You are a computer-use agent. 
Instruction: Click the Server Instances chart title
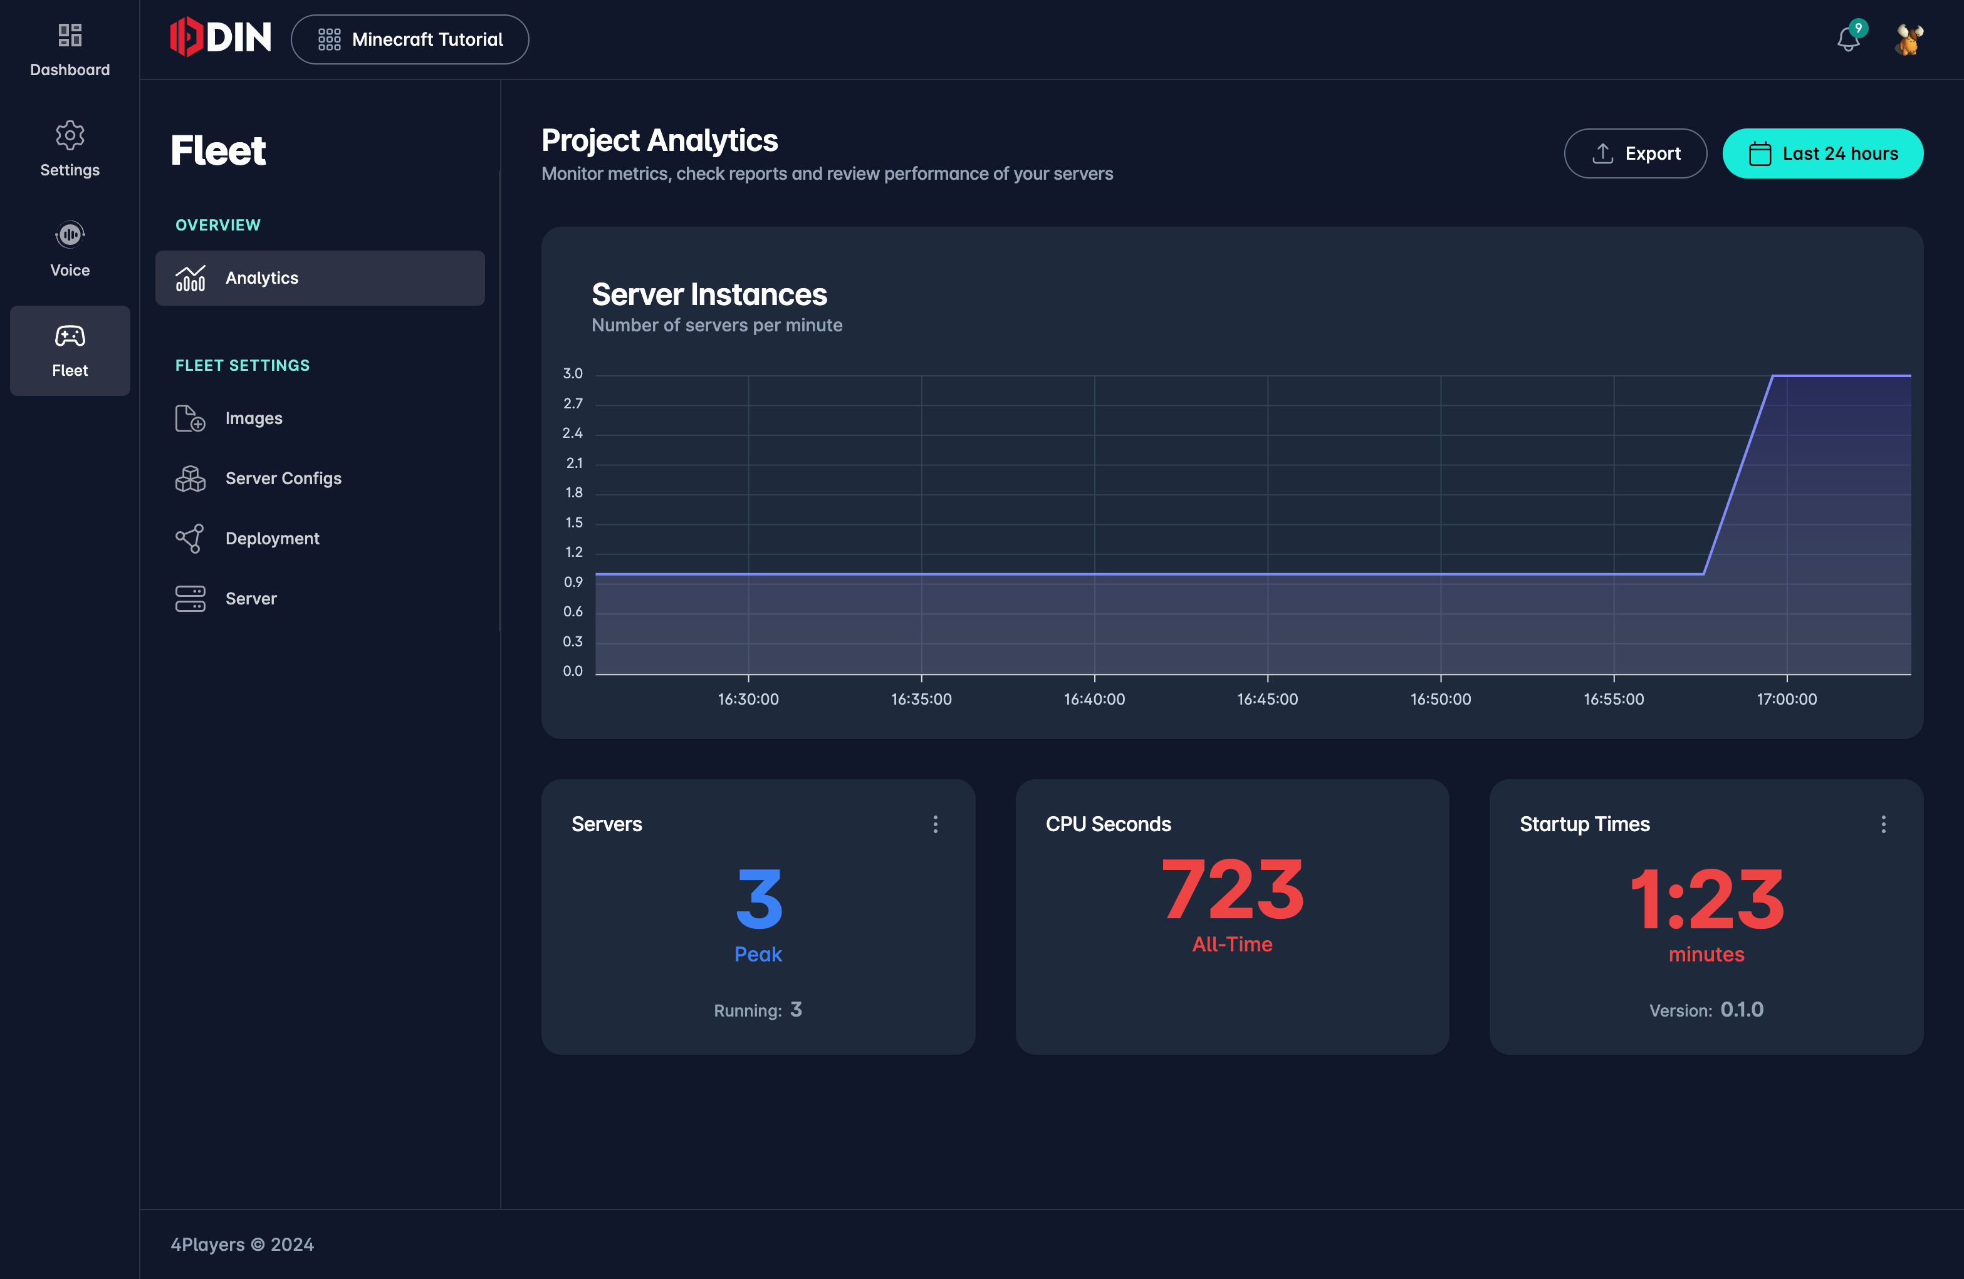tap(709, 294)
